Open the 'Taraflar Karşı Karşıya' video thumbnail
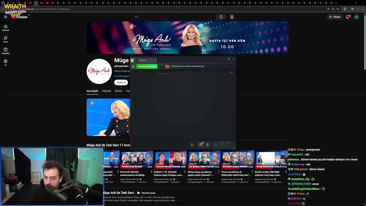 pos(137,159)
